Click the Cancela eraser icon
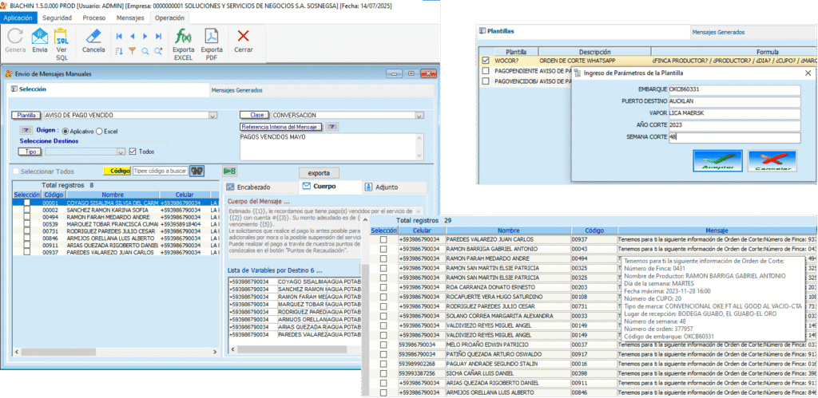 (x=93, y=37)
